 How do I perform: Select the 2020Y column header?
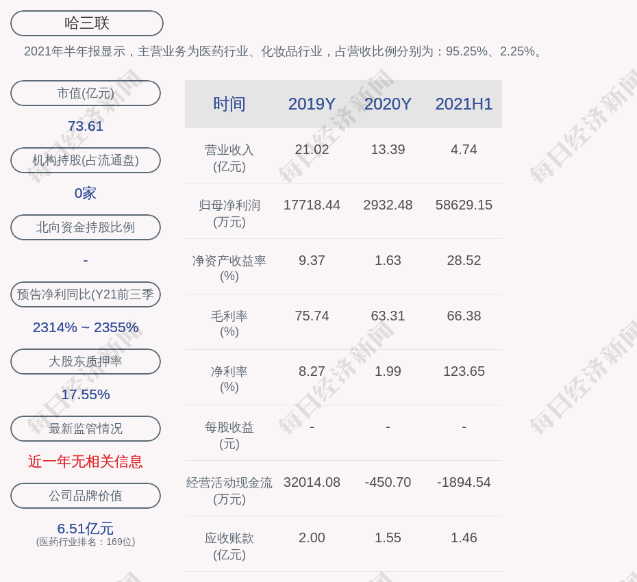click(x=388, y=104)
